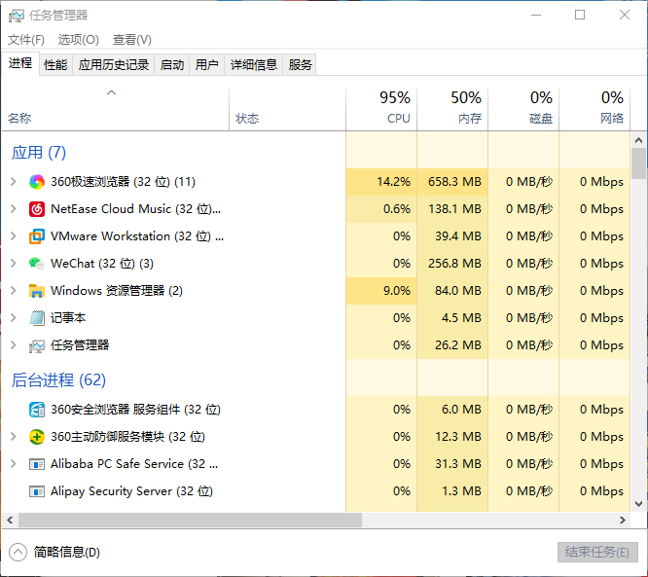The image size is (648, 577).
Task: Switch to the 性能 tab
Action: click(55, 65)
